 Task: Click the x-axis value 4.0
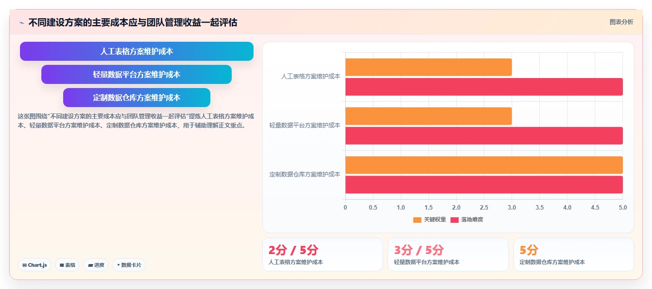point(567,207)
